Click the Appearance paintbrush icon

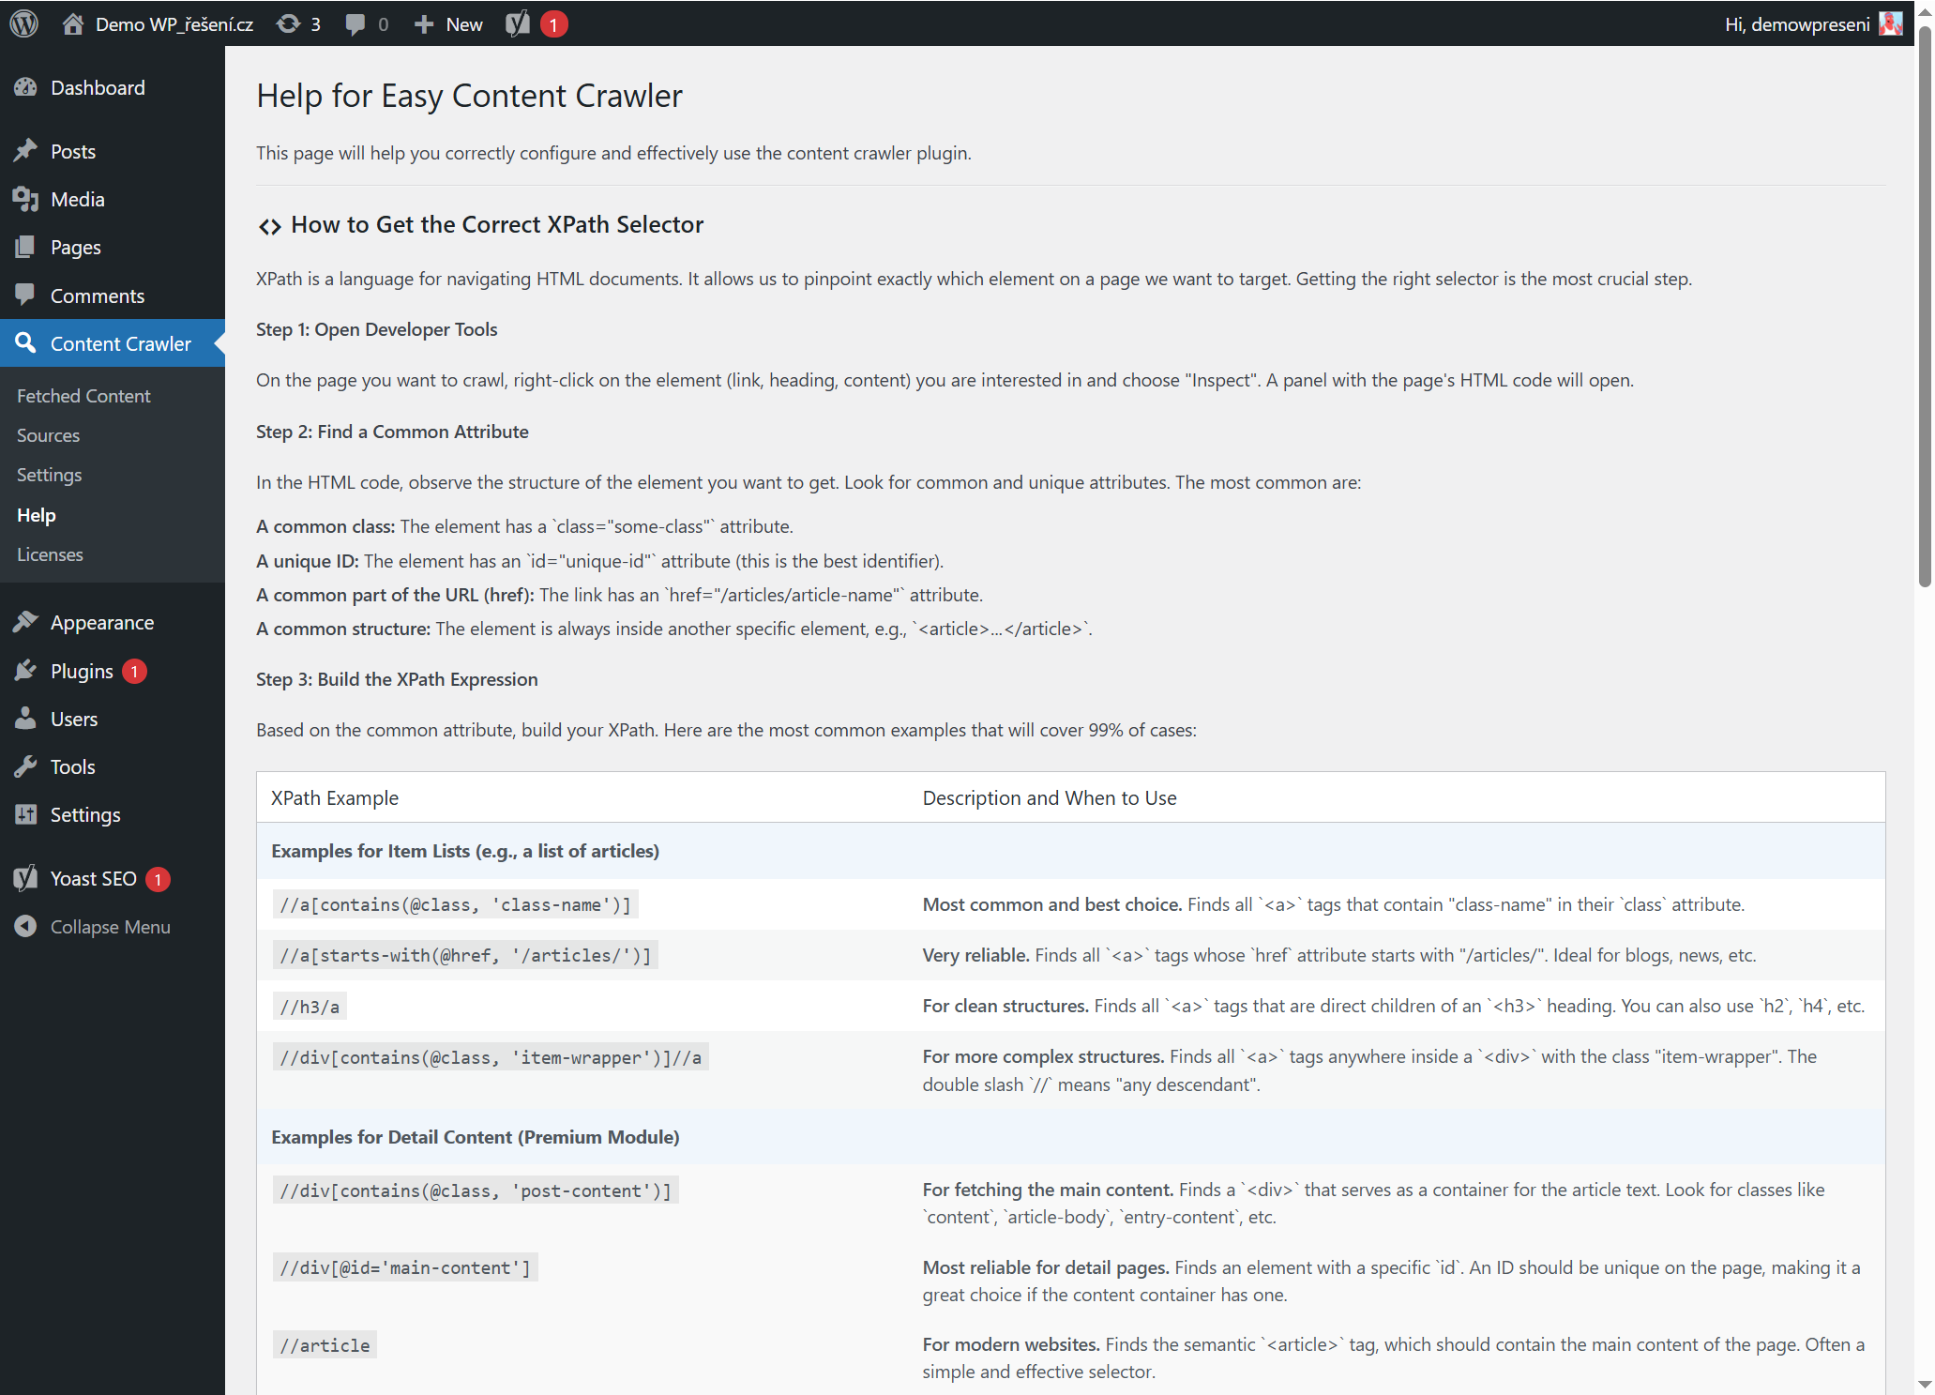click(25, 622)
